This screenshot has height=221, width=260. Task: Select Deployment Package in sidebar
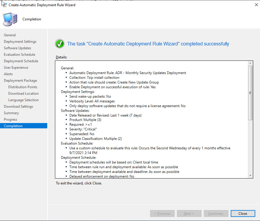[x=20, y=81]
